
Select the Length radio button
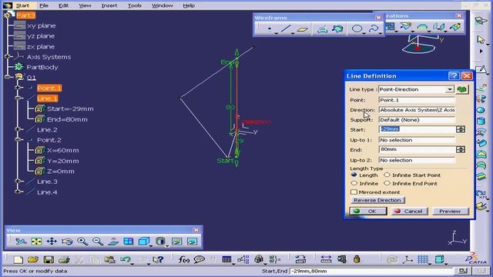point(354,175)
